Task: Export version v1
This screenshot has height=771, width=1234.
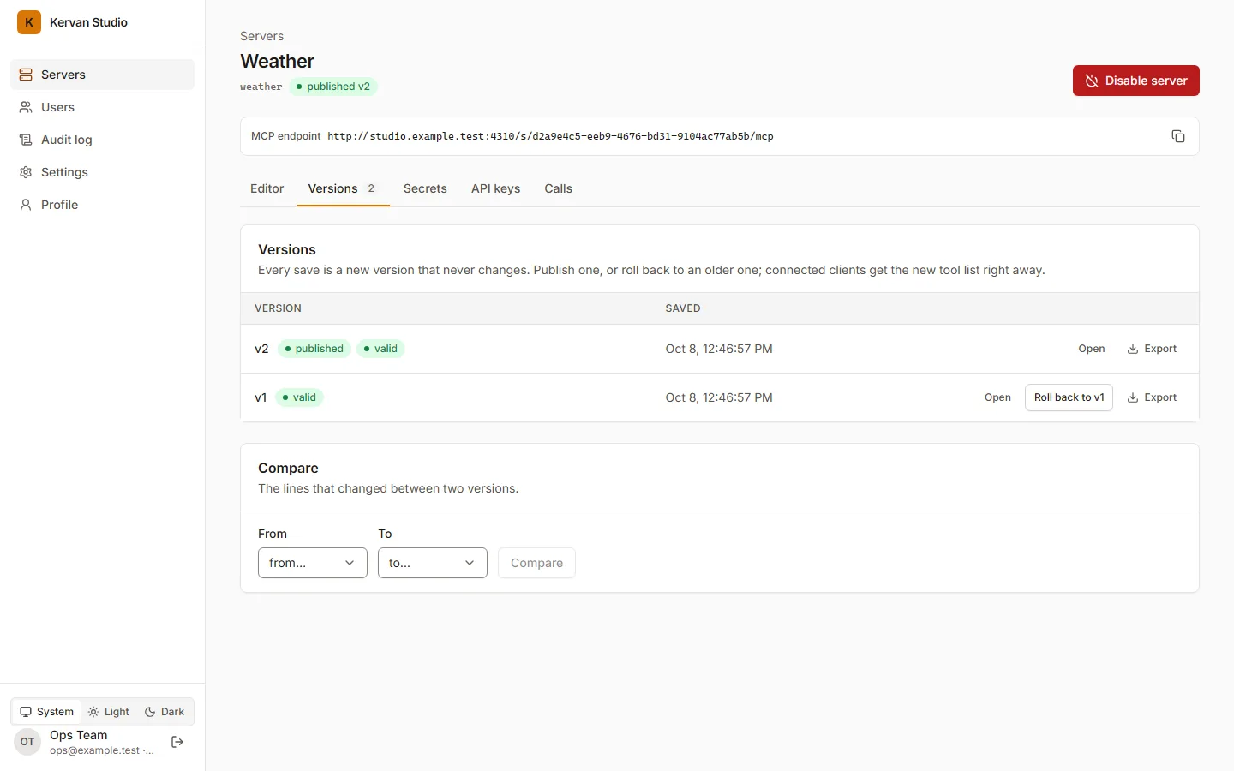Action: [1152, 397]
